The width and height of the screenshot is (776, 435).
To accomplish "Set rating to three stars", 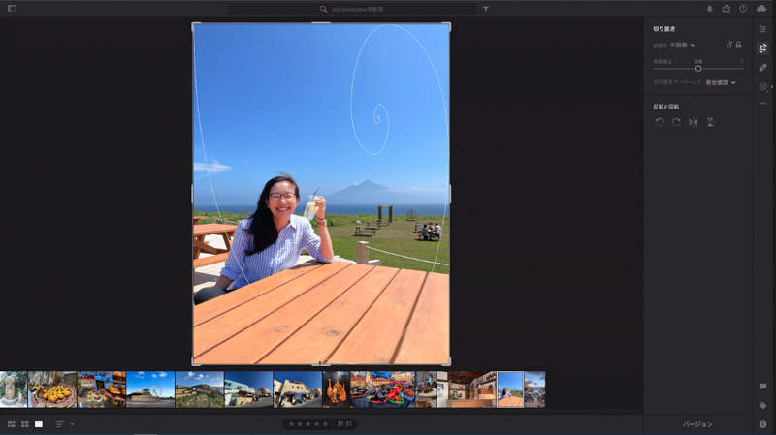I will tap(308, 424).
